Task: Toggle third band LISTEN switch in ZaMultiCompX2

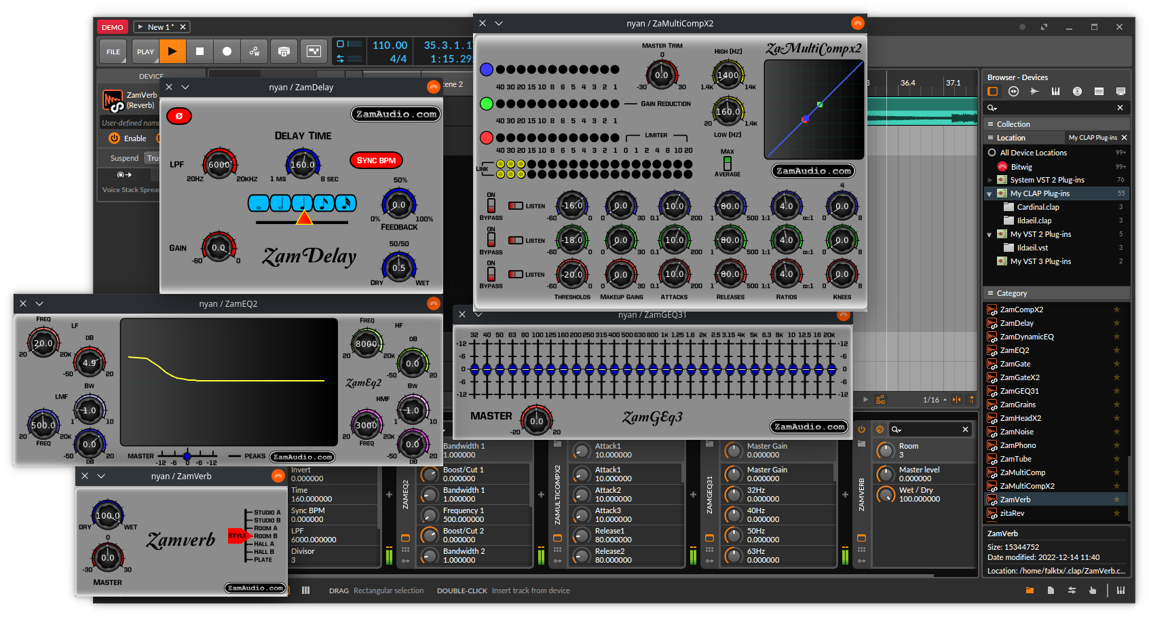Action: [516, 274]
